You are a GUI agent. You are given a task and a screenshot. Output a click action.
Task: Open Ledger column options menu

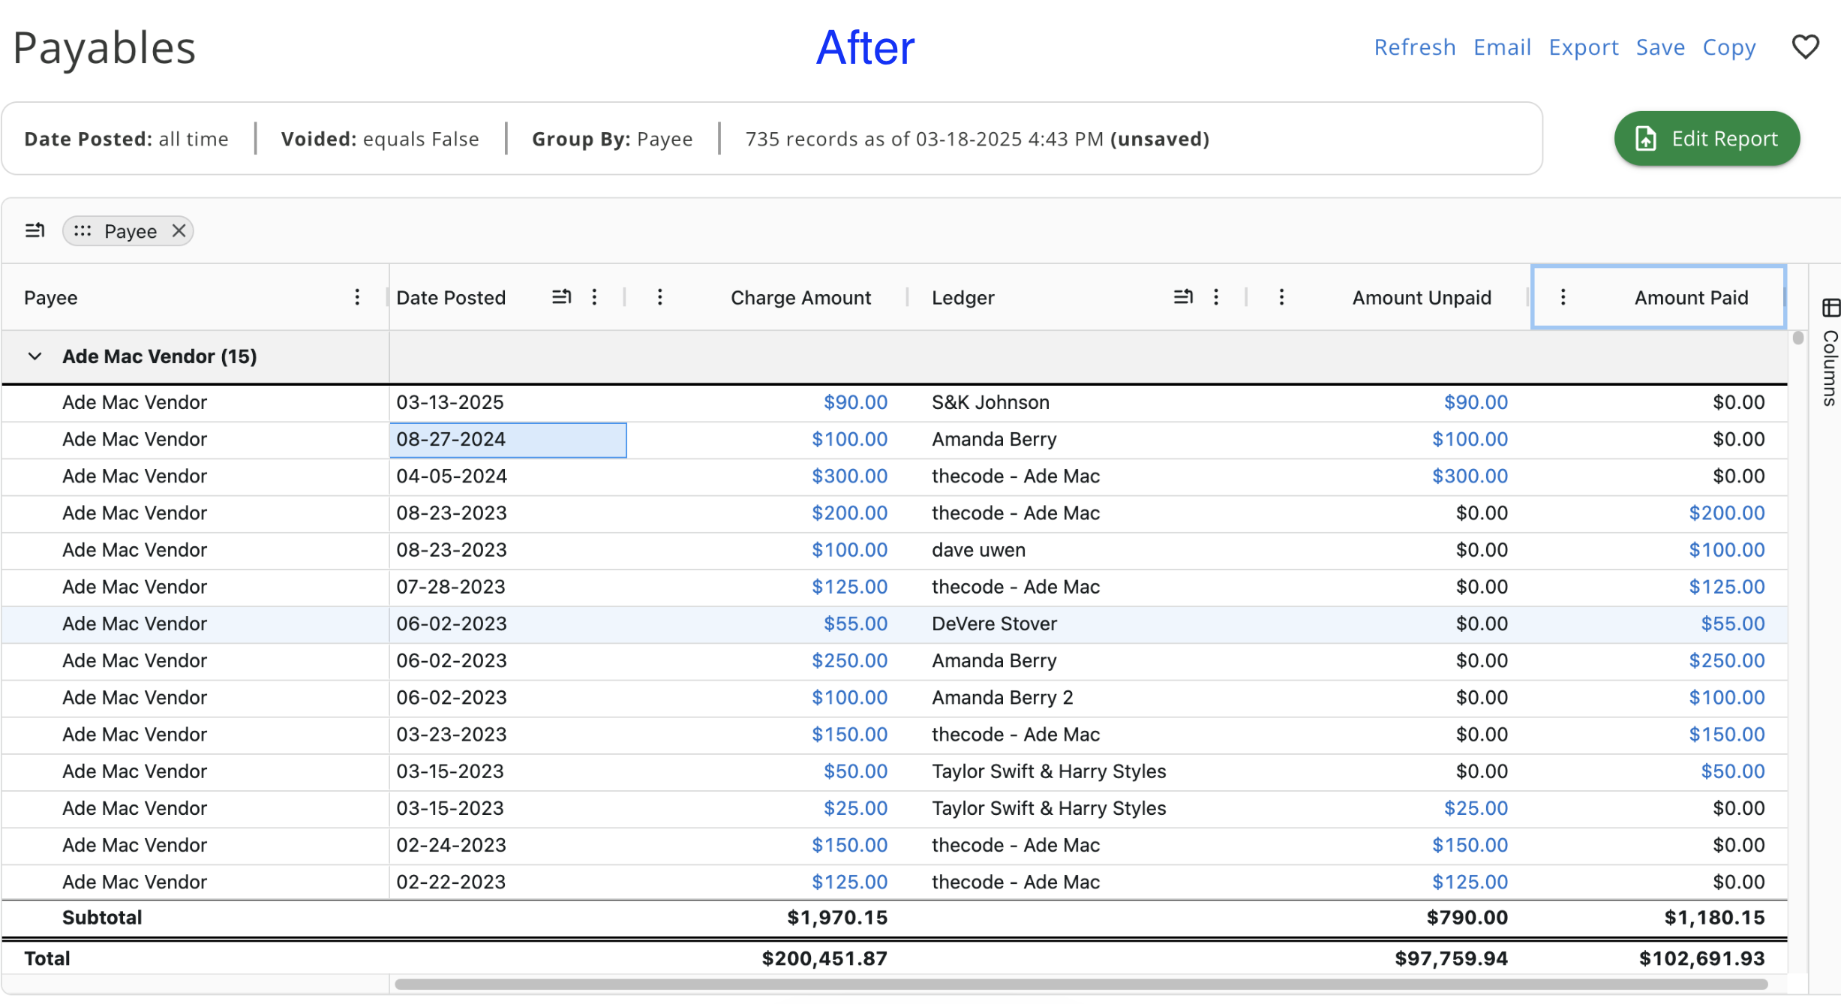[x=1216, y=297]
